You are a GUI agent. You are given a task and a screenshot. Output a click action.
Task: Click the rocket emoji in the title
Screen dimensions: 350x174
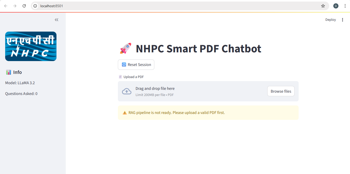(126, 49)
